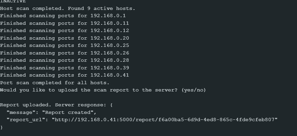The height and width of the screenshot is (136, 297).
Task: Click the "Found 9 active hosts" text
Action: pos(103,8)
